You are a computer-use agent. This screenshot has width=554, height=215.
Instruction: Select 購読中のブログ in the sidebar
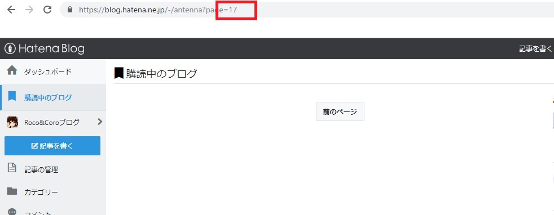[53, 97]
